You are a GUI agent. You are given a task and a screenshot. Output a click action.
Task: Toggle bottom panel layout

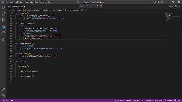coord(155,2)
